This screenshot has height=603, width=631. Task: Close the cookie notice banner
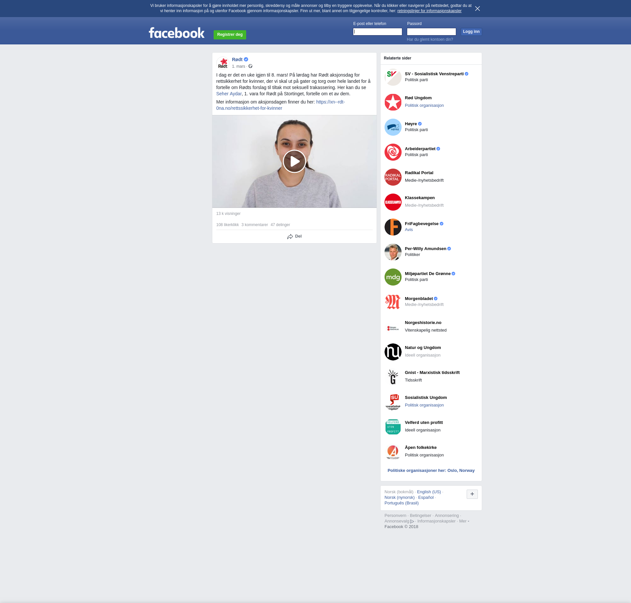478,9
